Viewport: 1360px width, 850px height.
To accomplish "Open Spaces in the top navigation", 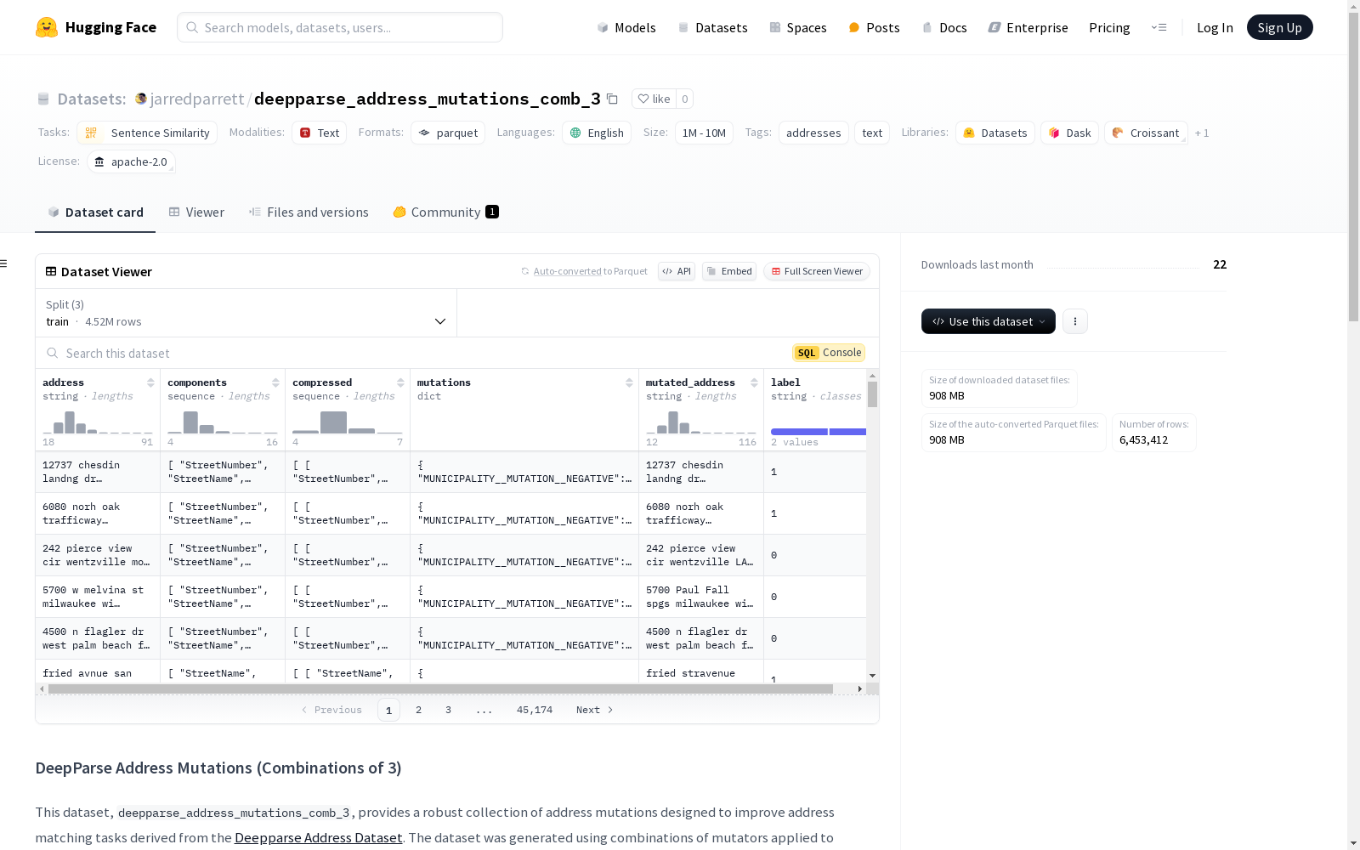I will coord(798,27).
